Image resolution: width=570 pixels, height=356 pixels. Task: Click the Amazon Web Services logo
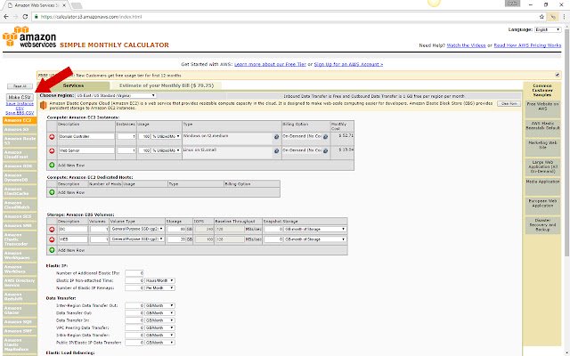coord(29,37)
